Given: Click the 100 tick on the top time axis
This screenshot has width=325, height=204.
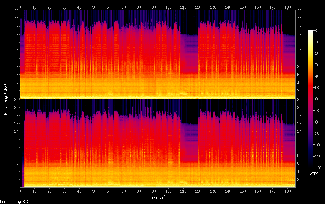Looking at the screenshot, I should (168, 7).
